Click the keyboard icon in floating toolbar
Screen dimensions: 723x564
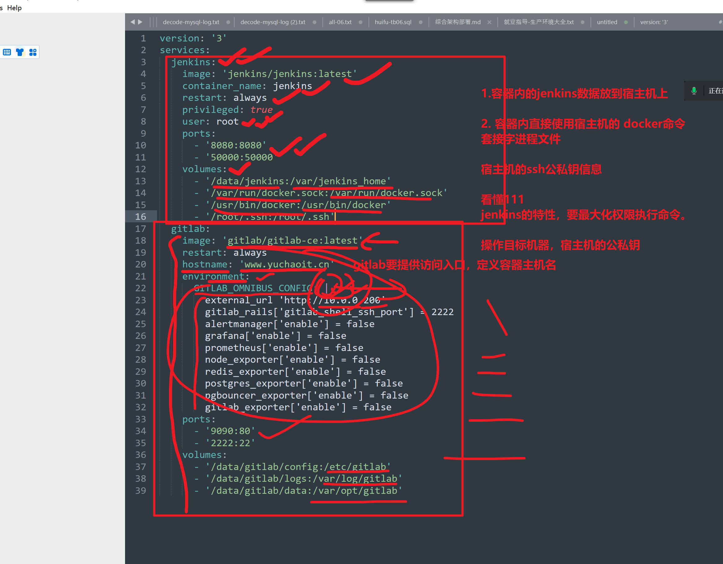point(7,52)
